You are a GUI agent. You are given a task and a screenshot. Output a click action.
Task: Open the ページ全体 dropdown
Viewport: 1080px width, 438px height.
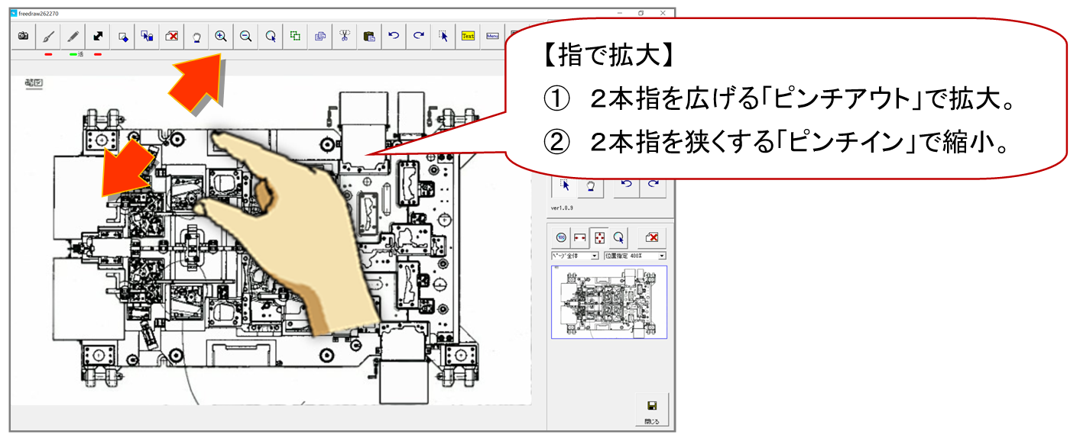575,256
